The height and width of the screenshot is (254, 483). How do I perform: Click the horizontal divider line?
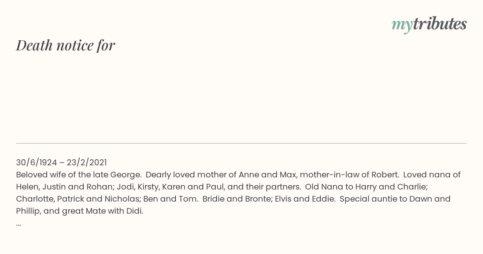pyautogui.click(x=242, y=143)
